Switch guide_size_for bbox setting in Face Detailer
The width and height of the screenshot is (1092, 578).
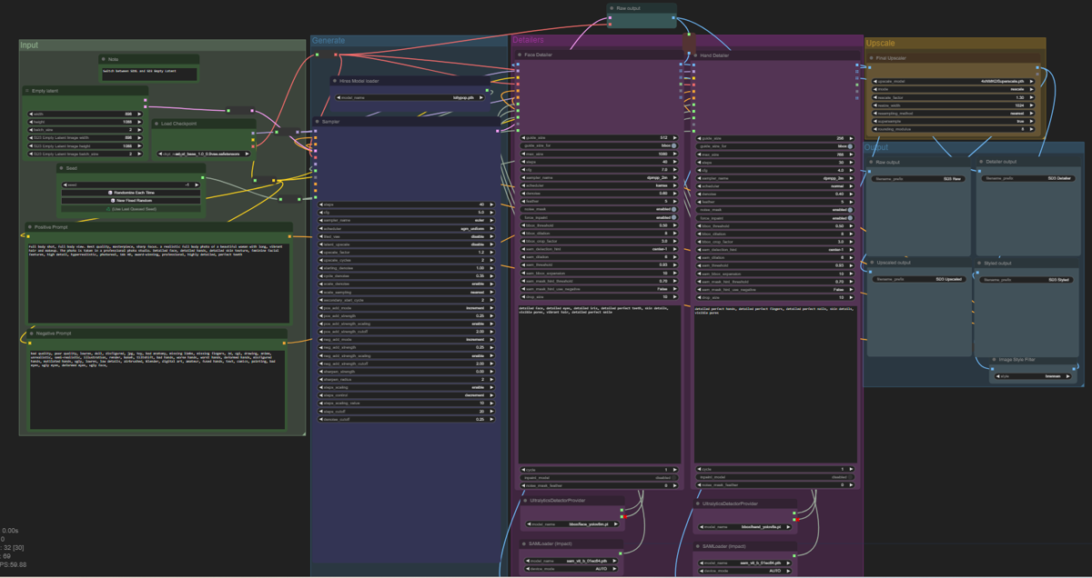coord(672,146)
